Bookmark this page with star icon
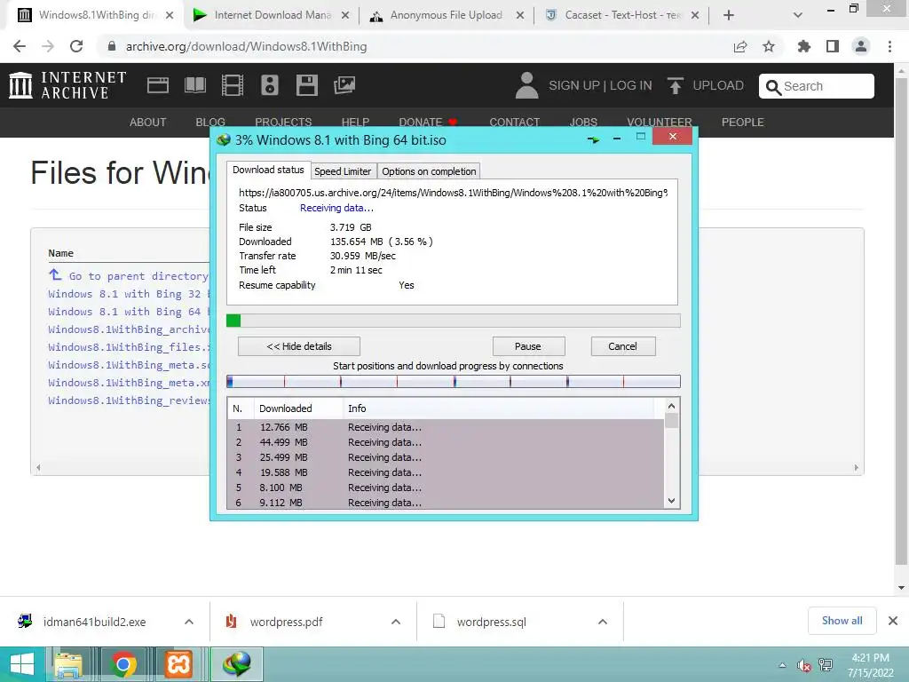This screenshot has width=909, height=682. (769, 46)
